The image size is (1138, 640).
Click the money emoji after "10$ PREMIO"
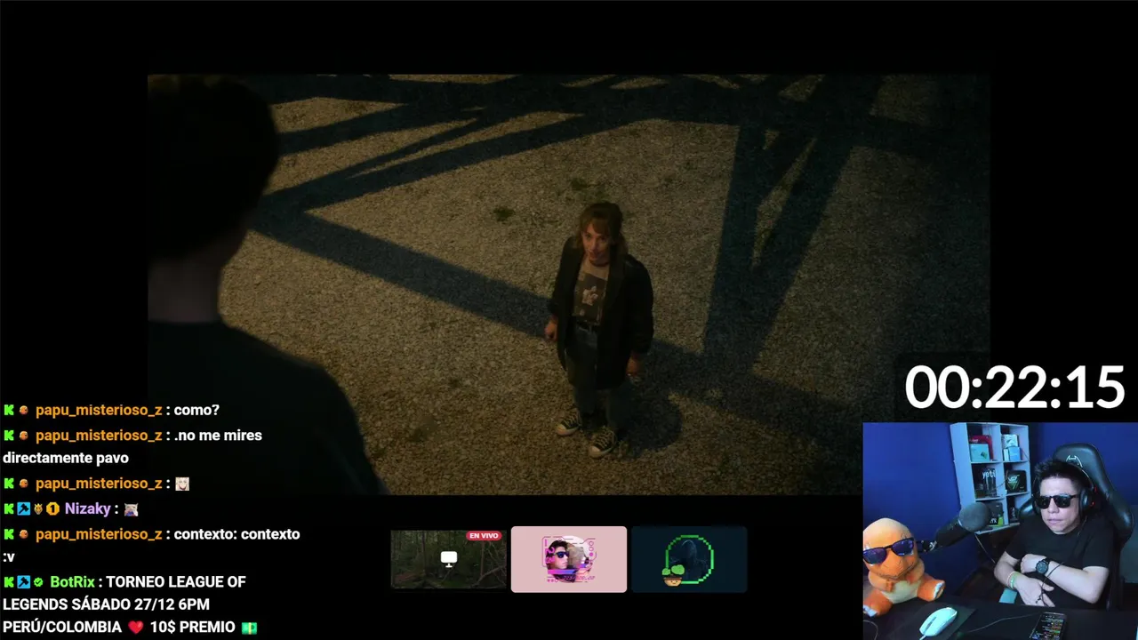tap(250, 628)
